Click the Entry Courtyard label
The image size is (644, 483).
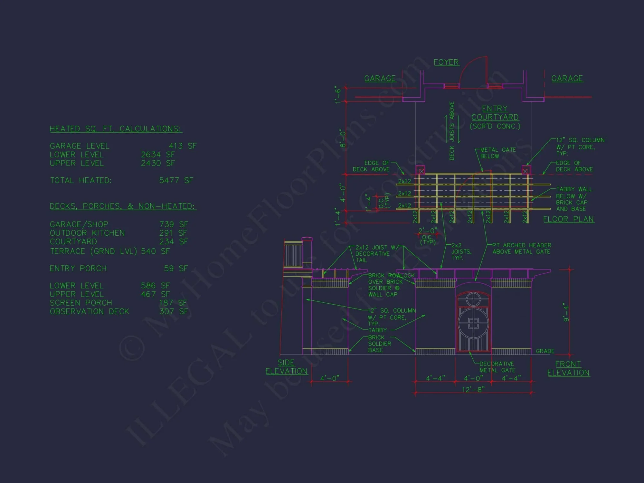(x=495, y=113)
